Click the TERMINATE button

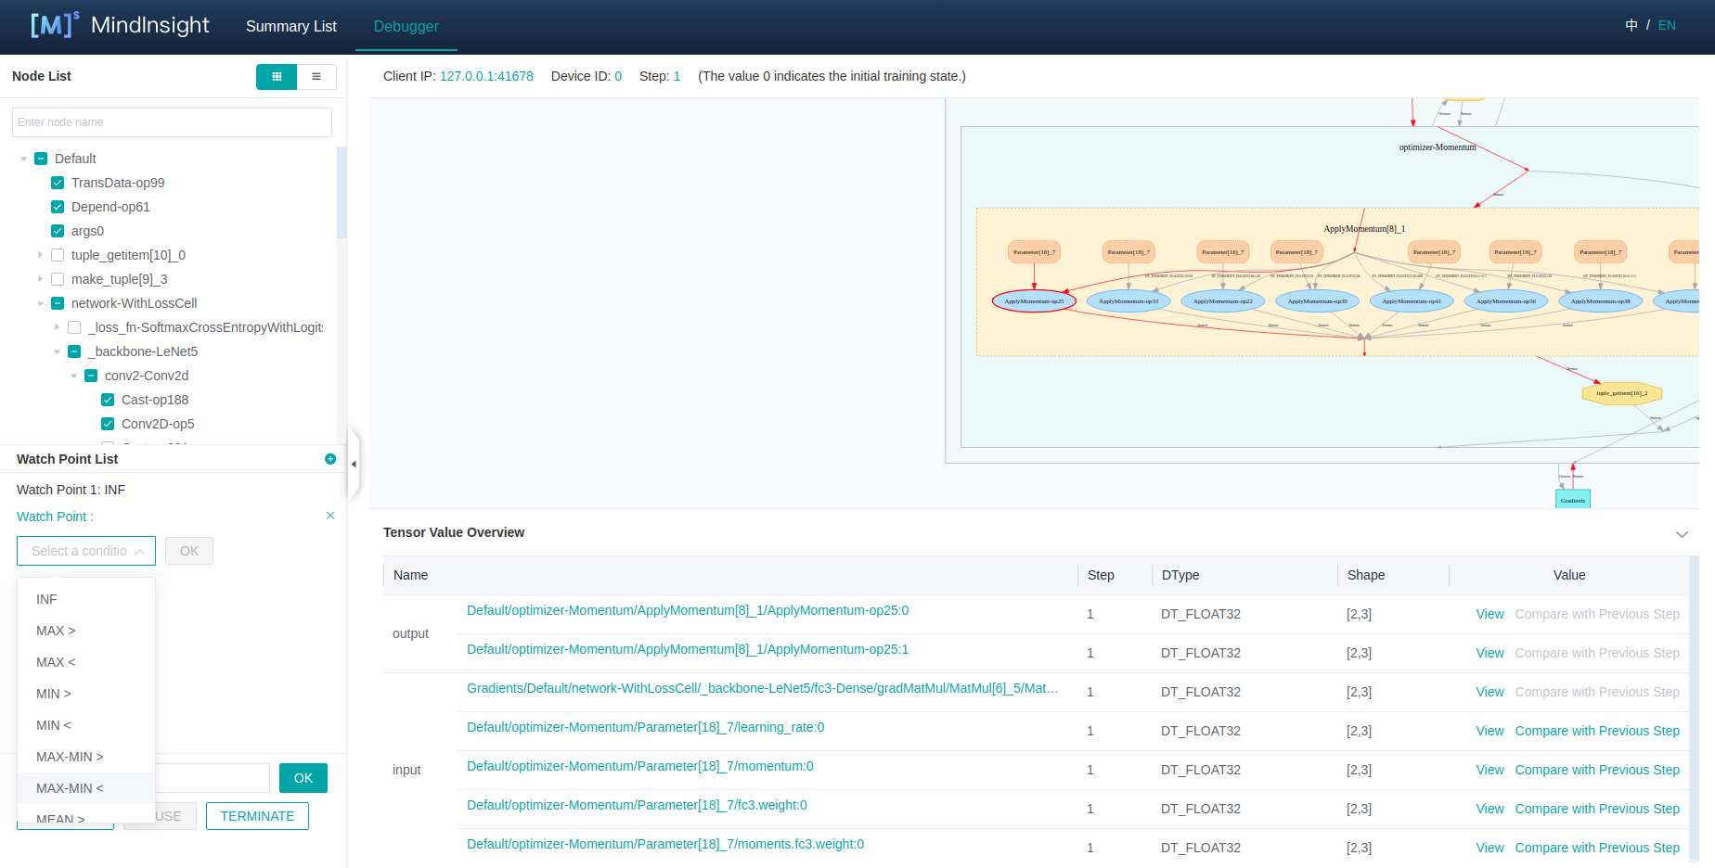[x=257, y=816]
